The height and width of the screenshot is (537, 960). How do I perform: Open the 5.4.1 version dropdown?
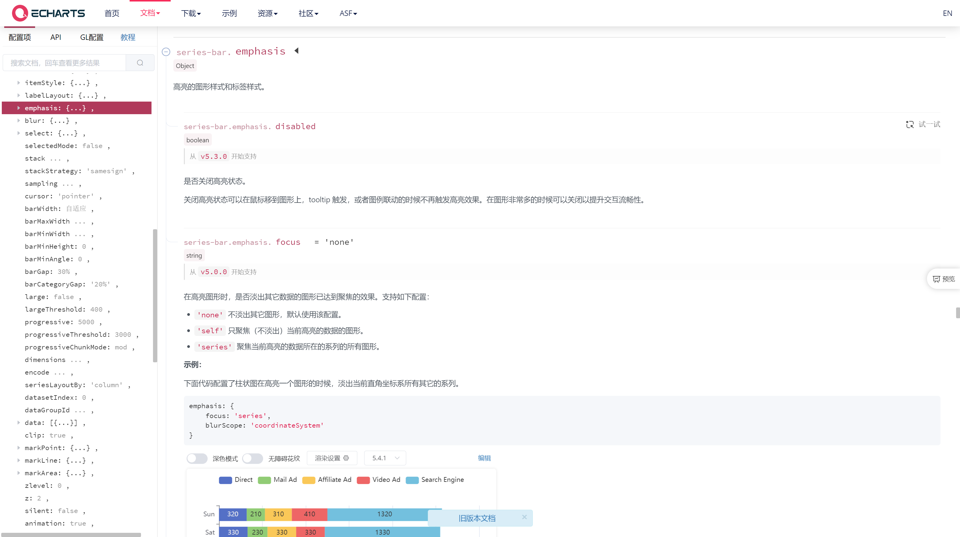pyautogui.click(x=385, y=458)
